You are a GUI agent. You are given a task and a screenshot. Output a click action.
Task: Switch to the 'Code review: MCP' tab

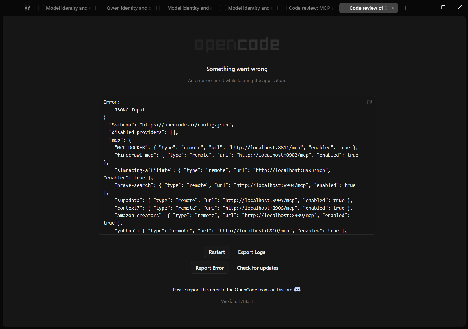(308, 8)
